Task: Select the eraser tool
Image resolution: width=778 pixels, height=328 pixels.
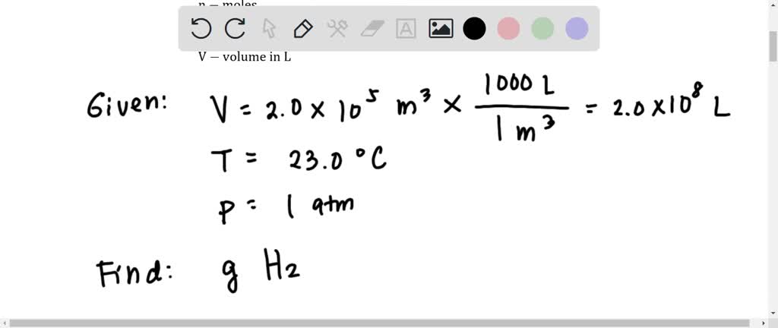Action: pos(372,29)
